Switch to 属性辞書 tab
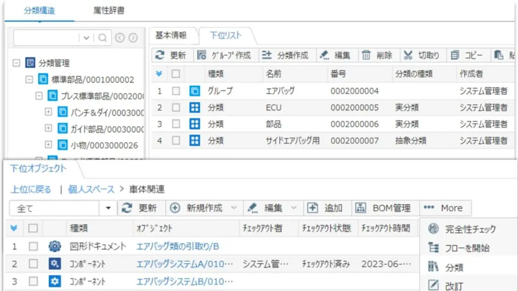 pos(109,11)
